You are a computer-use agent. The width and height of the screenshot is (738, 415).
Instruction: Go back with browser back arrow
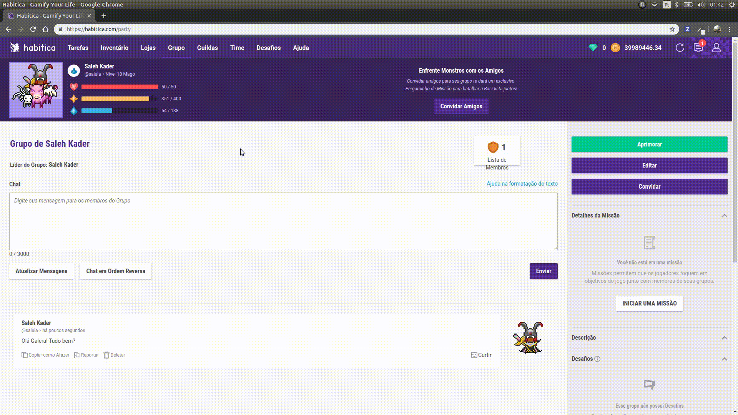point(8,29)
